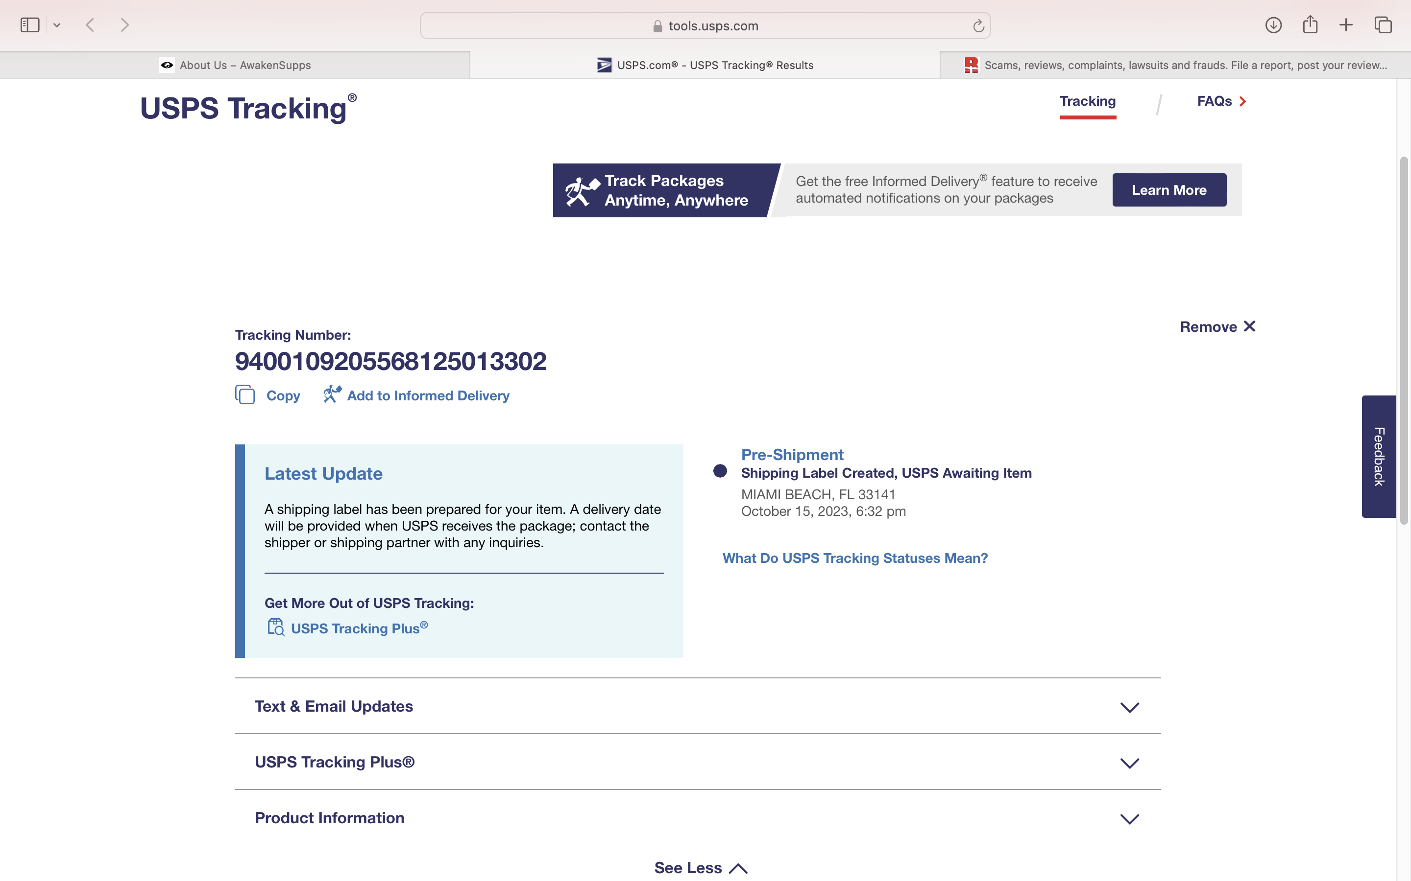Viewport: 1411px width, 881px height.
Task: Select the USPS Tracking Results tab
Action: coord(705,65)
